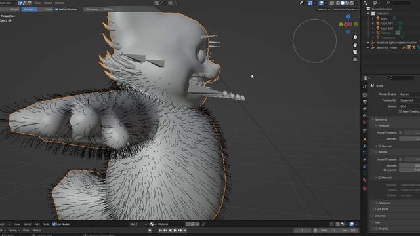Expand the Sketchfab_model tree arrow
This screenshot has height=236, width=420.
pyautogui.click(x=368, y=47)
